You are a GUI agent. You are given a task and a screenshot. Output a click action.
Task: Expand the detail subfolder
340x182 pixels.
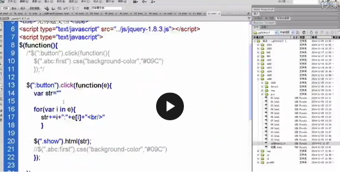click(x=262, y=87)
